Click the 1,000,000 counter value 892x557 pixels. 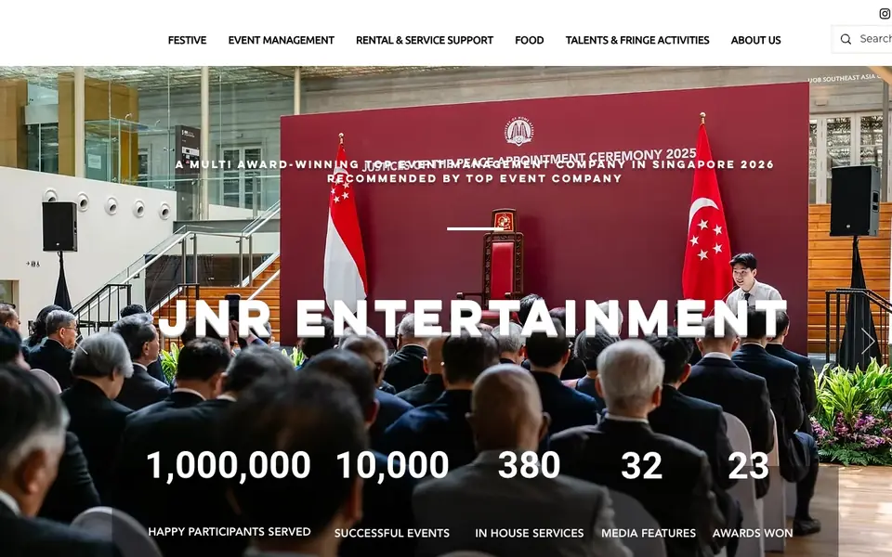click(x=229, y=465)
